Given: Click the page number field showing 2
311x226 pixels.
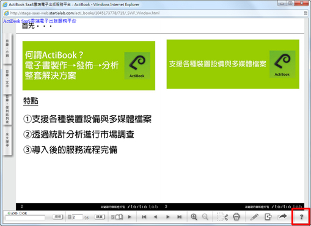Looking at the screenshot, I should (x=77, y=217).
